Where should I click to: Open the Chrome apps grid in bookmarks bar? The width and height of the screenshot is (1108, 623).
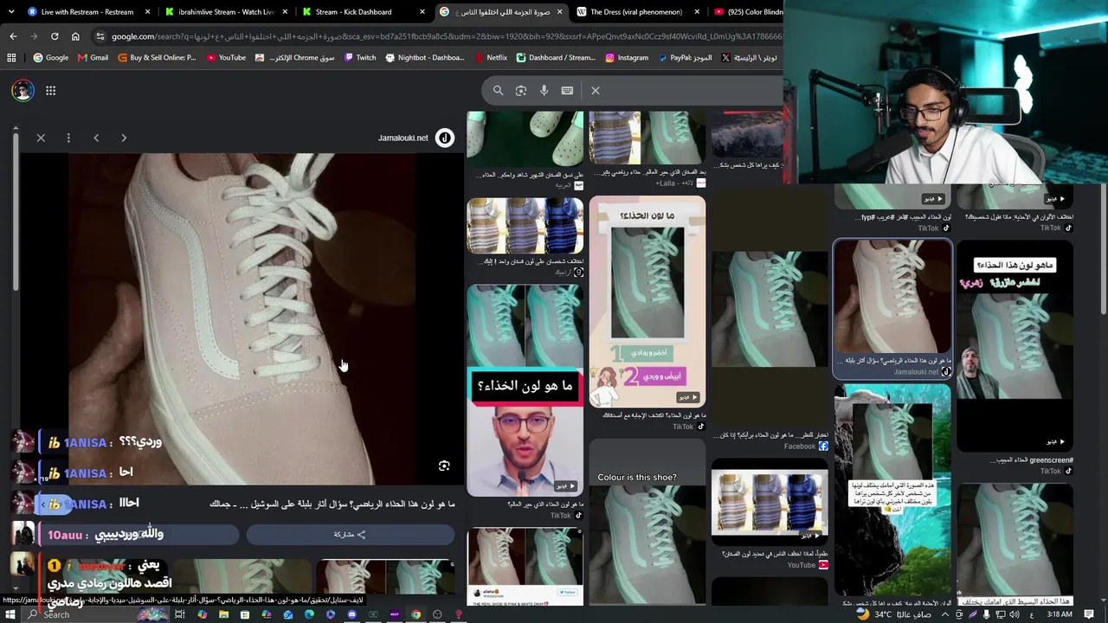(11, 58)
